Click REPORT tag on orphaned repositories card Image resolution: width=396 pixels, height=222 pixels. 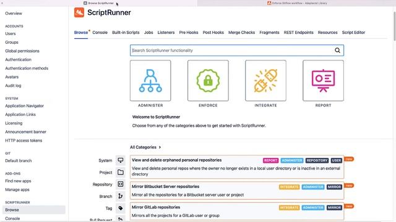270,160
